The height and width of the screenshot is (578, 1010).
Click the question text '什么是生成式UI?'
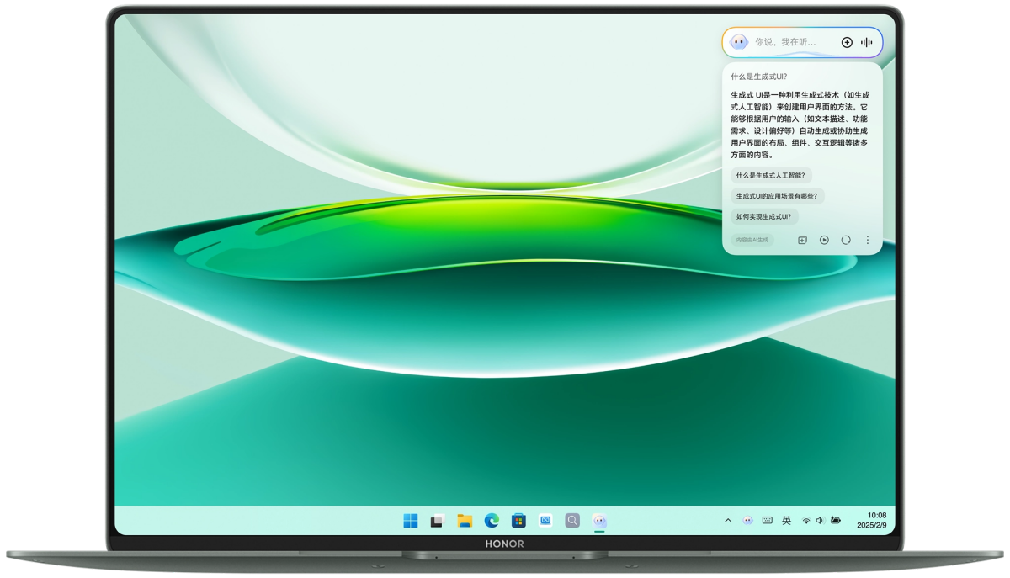coord(759,77)
